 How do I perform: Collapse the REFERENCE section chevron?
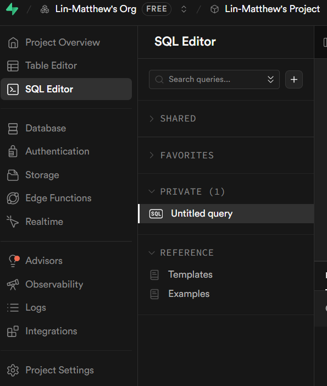(152, 253)
